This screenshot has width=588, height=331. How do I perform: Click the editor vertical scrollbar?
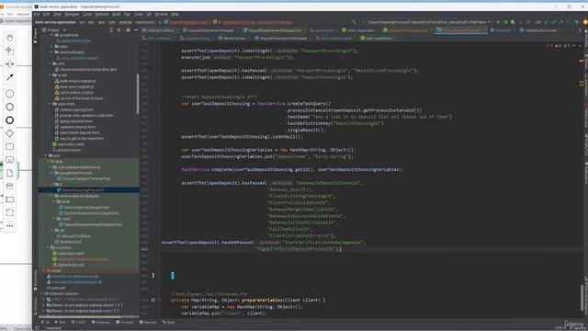click(582, 298)
